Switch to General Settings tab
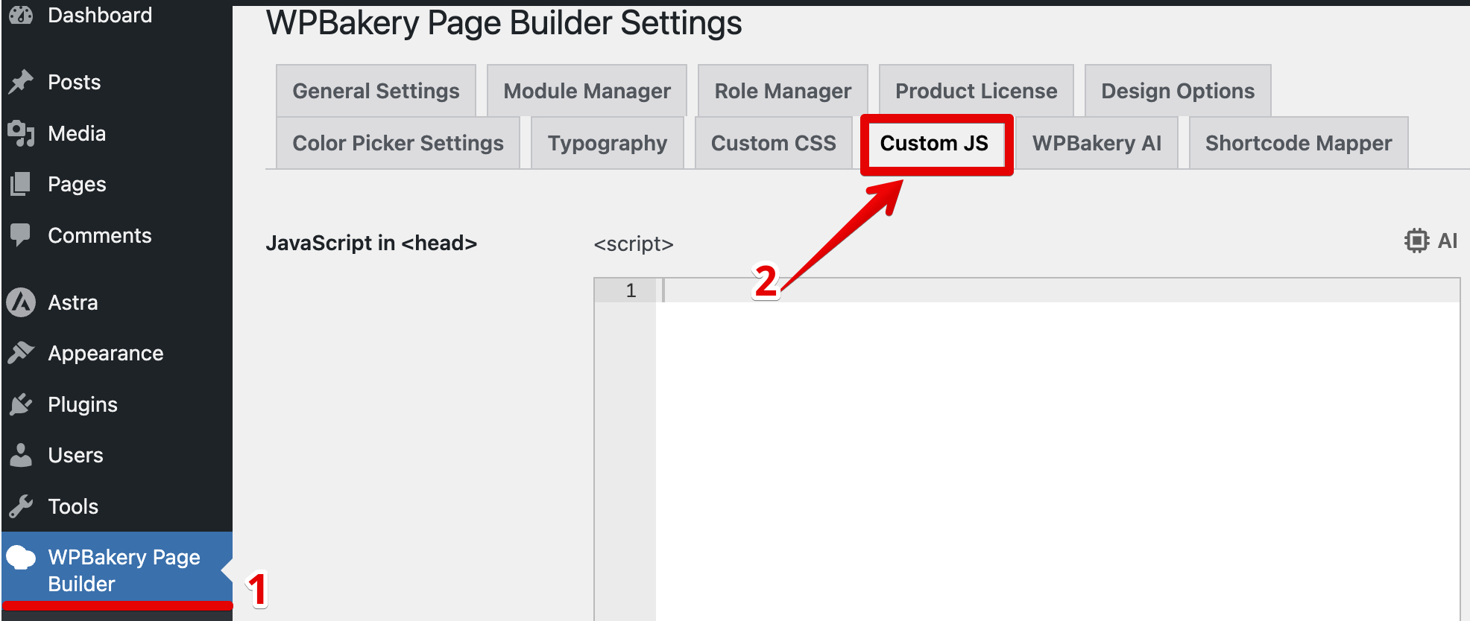Screen dimensions: 1470x621 376,91
